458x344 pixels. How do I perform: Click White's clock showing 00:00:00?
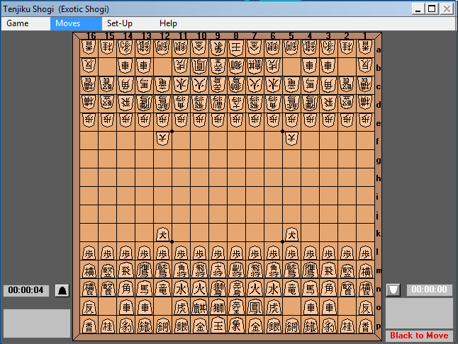(x=430, y=289)
